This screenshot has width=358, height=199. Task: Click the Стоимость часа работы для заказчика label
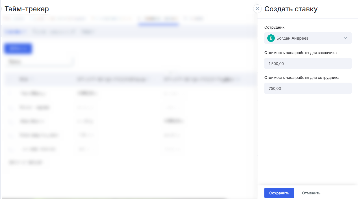[x=300, y=53]
